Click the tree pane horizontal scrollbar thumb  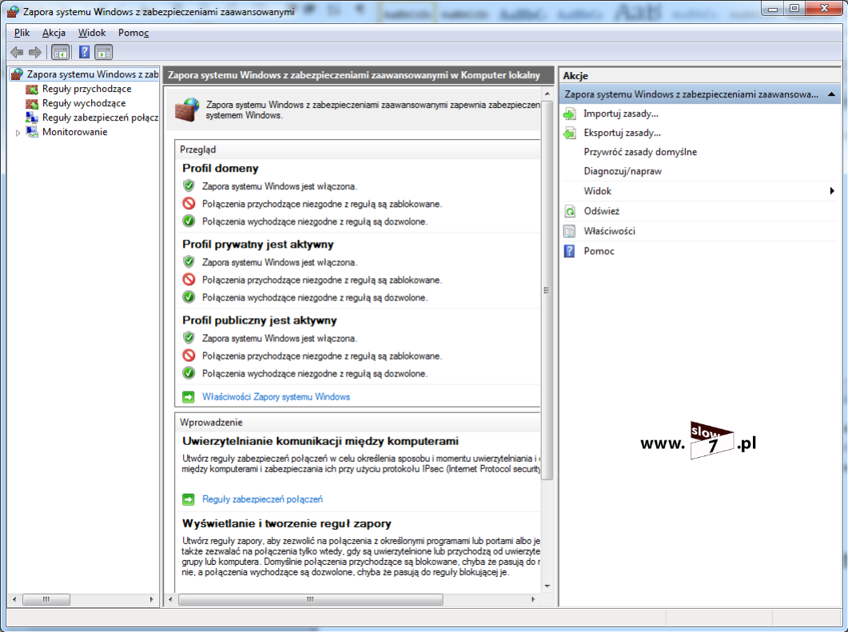[x=46, y=599]
